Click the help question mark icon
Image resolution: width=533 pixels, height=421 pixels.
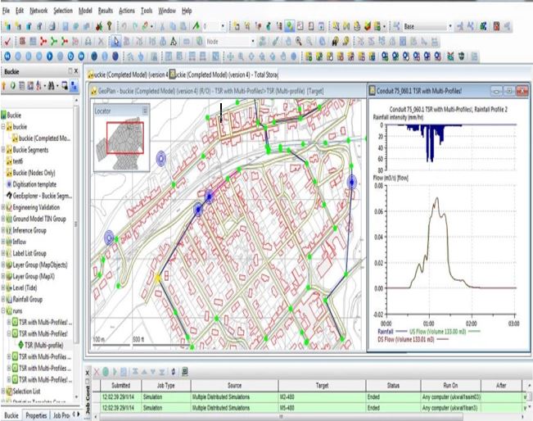click(110, 26)
